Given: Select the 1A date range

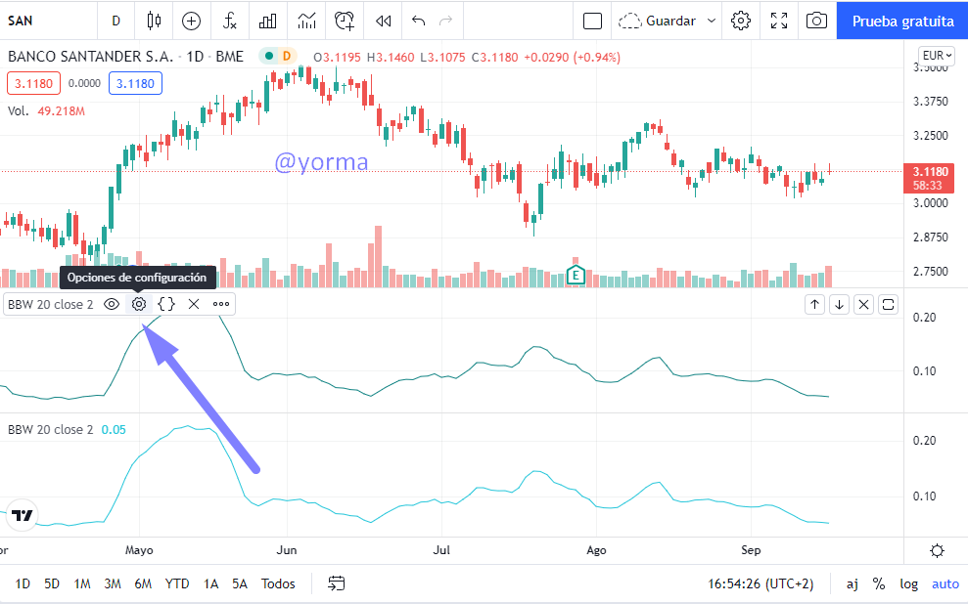Looking at the screenshot, I should tap(211, 583).
